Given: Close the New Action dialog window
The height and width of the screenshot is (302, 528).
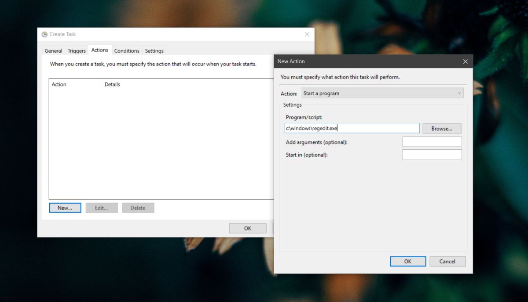Looking at the screenshot, I should (466, 61).
